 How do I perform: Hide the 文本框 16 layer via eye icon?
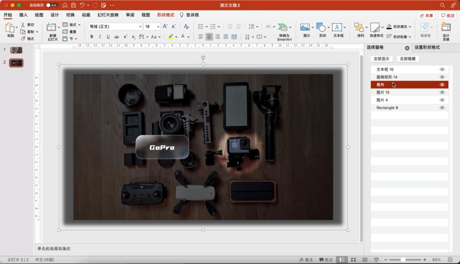(442, 69)
